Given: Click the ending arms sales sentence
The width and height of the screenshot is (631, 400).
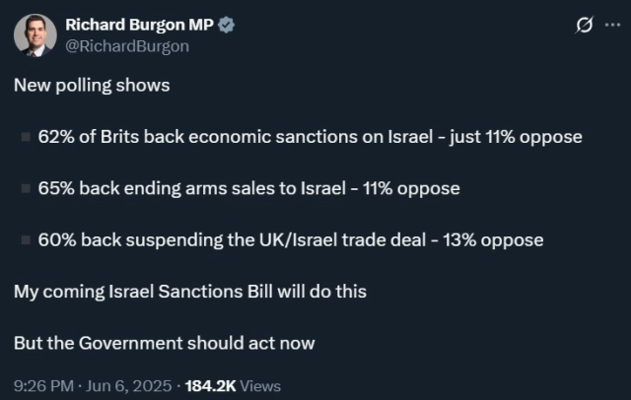Looking at the screenshot, I should [x=249, y=188].
